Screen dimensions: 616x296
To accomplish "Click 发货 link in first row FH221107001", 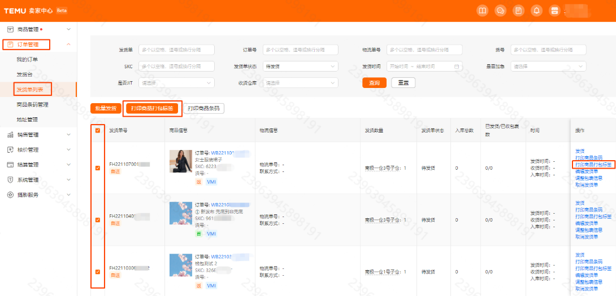I will (579, 151).
